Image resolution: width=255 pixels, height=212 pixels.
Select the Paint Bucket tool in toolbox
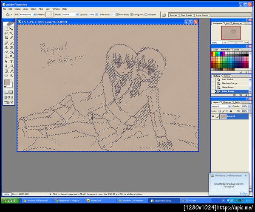point(11,52)
